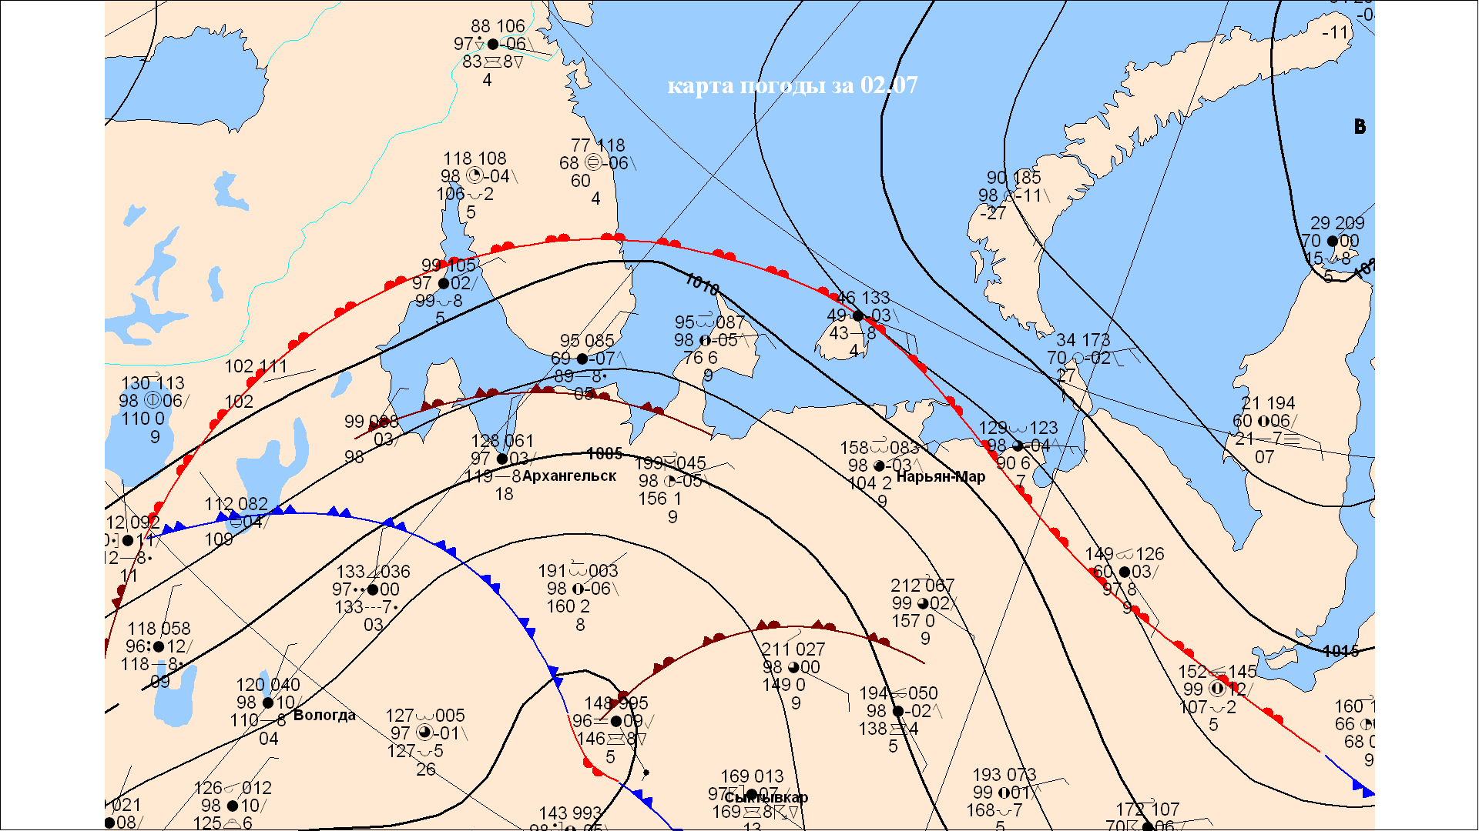The width and height of the screenshot is (1479, 831).
Task: Click the filled station circle beside Архангельск
Action: click(502, 459)
